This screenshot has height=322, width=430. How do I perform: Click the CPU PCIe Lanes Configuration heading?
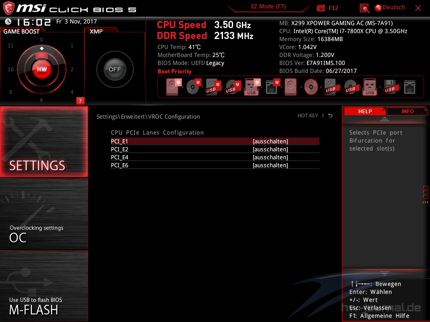(157, 132)
